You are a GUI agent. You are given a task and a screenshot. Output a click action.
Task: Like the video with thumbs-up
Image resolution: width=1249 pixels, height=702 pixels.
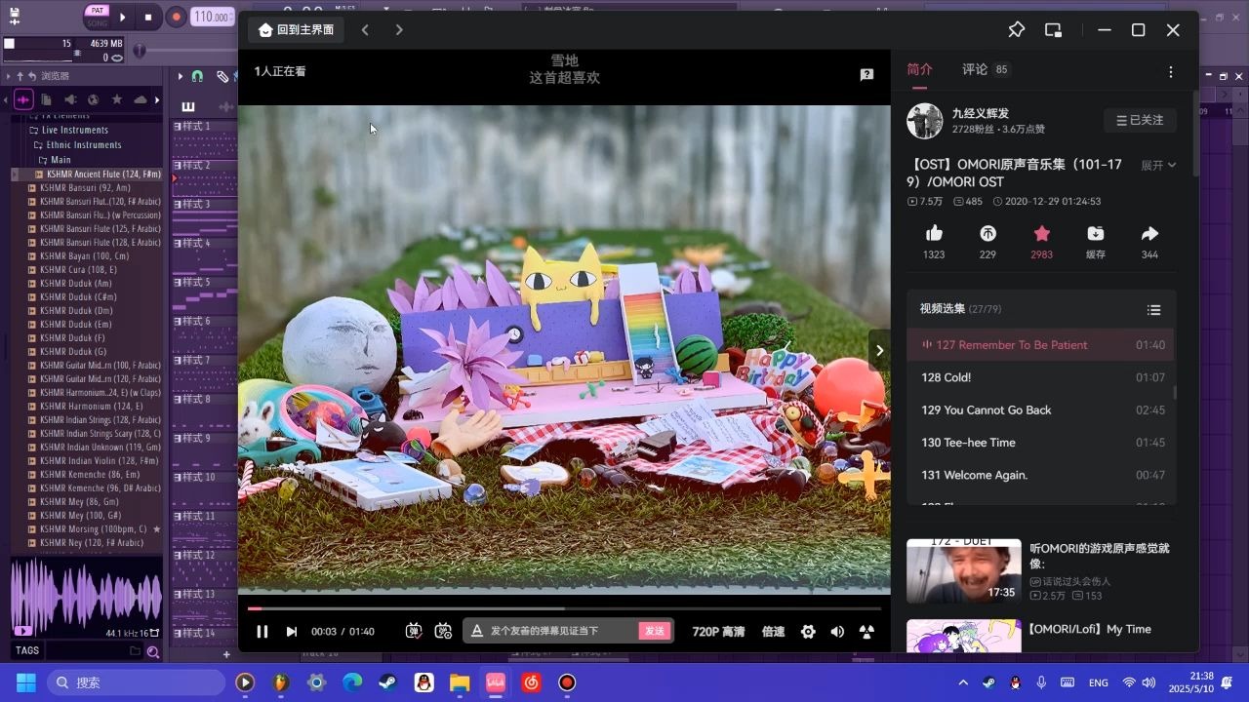[x=934, y=233]
